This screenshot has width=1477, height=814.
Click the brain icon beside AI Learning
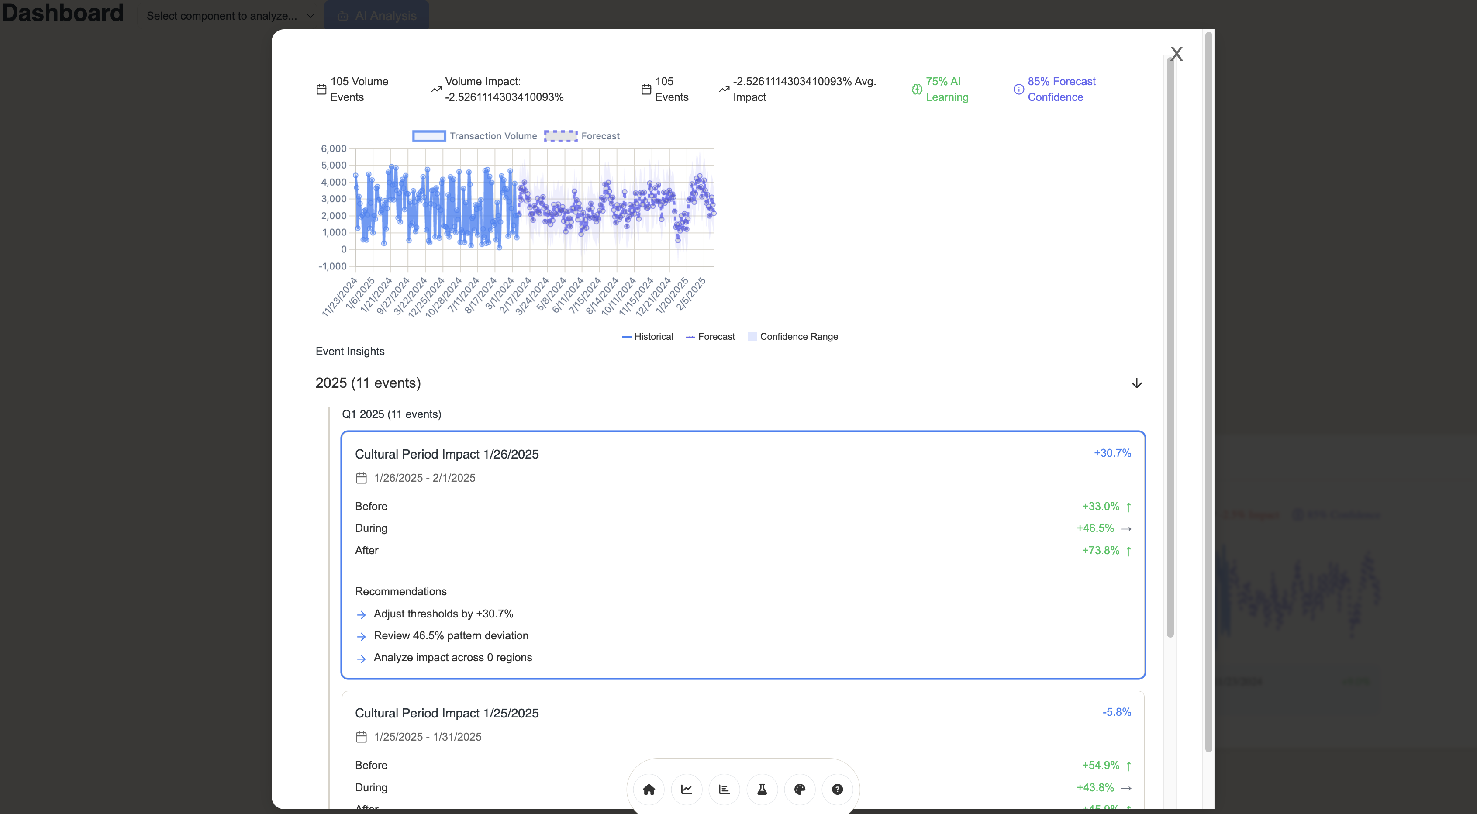tap(917, 90)
